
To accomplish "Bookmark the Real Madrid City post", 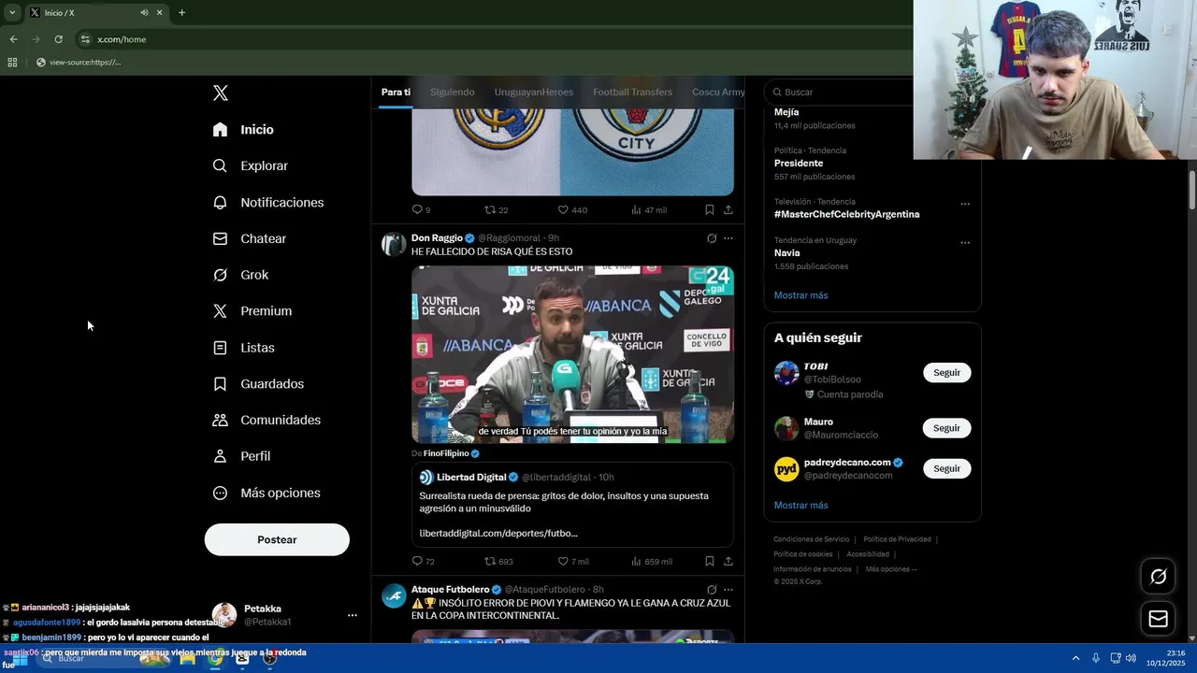I will (x=710, y=210).
